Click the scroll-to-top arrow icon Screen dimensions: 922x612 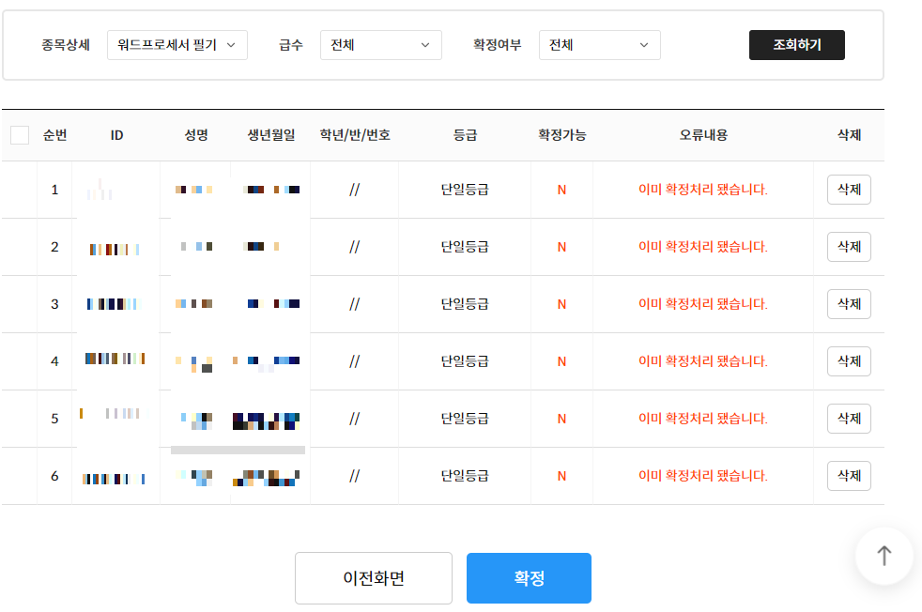point(884,556)
